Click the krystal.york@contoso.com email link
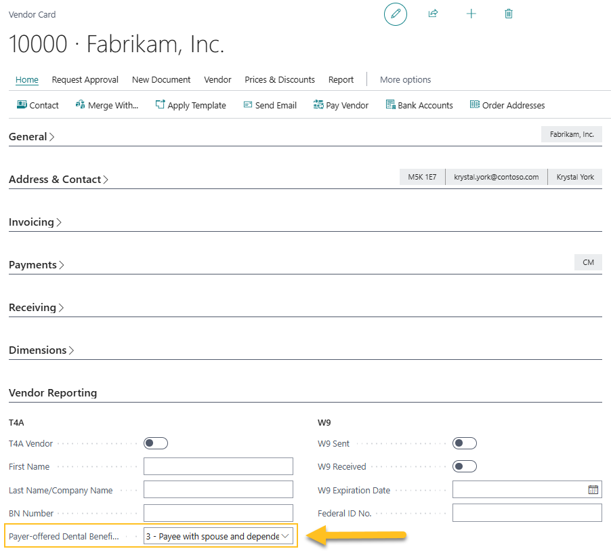611x551 pixels. pyautogui.click(x=496, y=176)
